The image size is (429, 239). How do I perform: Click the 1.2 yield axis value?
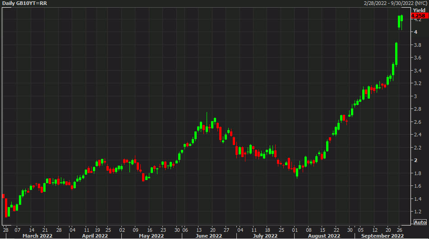pyautogui.click(x=418, y=212)
